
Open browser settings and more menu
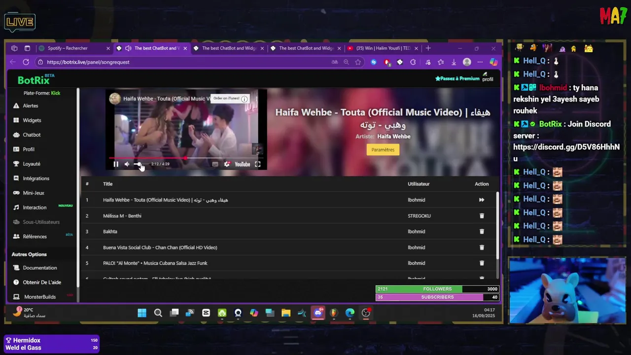tap(480, 62)
